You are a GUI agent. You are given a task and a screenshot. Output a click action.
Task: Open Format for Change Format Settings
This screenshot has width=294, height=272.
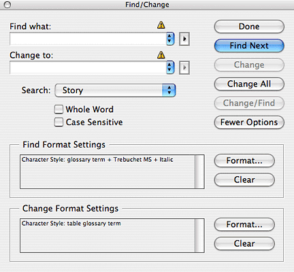244,224
